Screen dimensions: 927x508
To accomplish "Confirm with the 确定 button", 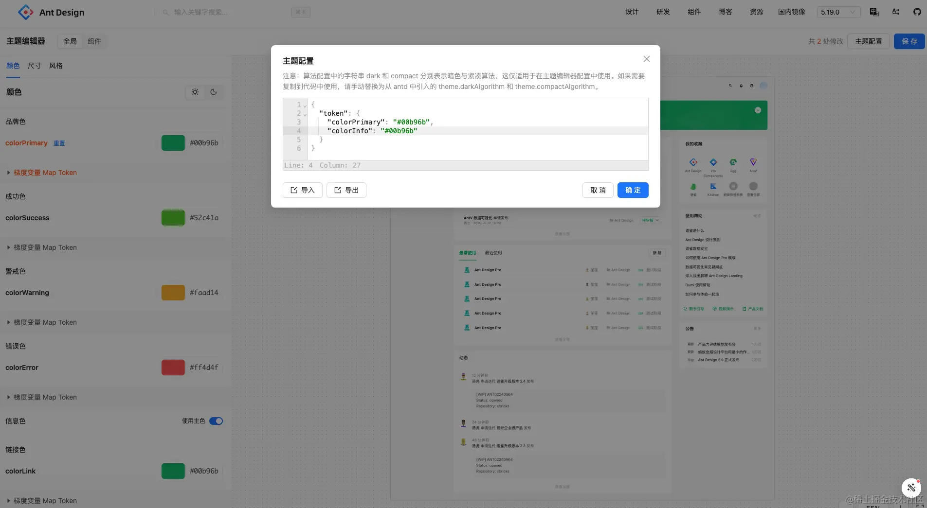I will point(633,190).
